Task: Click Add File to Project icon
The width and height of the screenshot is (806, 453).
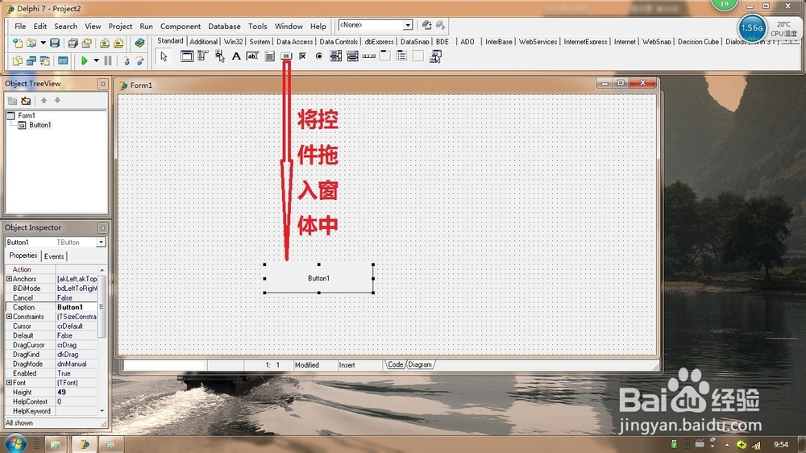Action: 105,44
